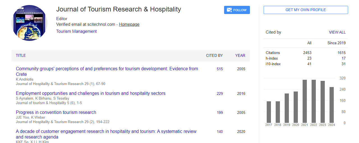Open Progress in convention tourism research article
This screenshot has width=359, height=143.
coord(56,112)
